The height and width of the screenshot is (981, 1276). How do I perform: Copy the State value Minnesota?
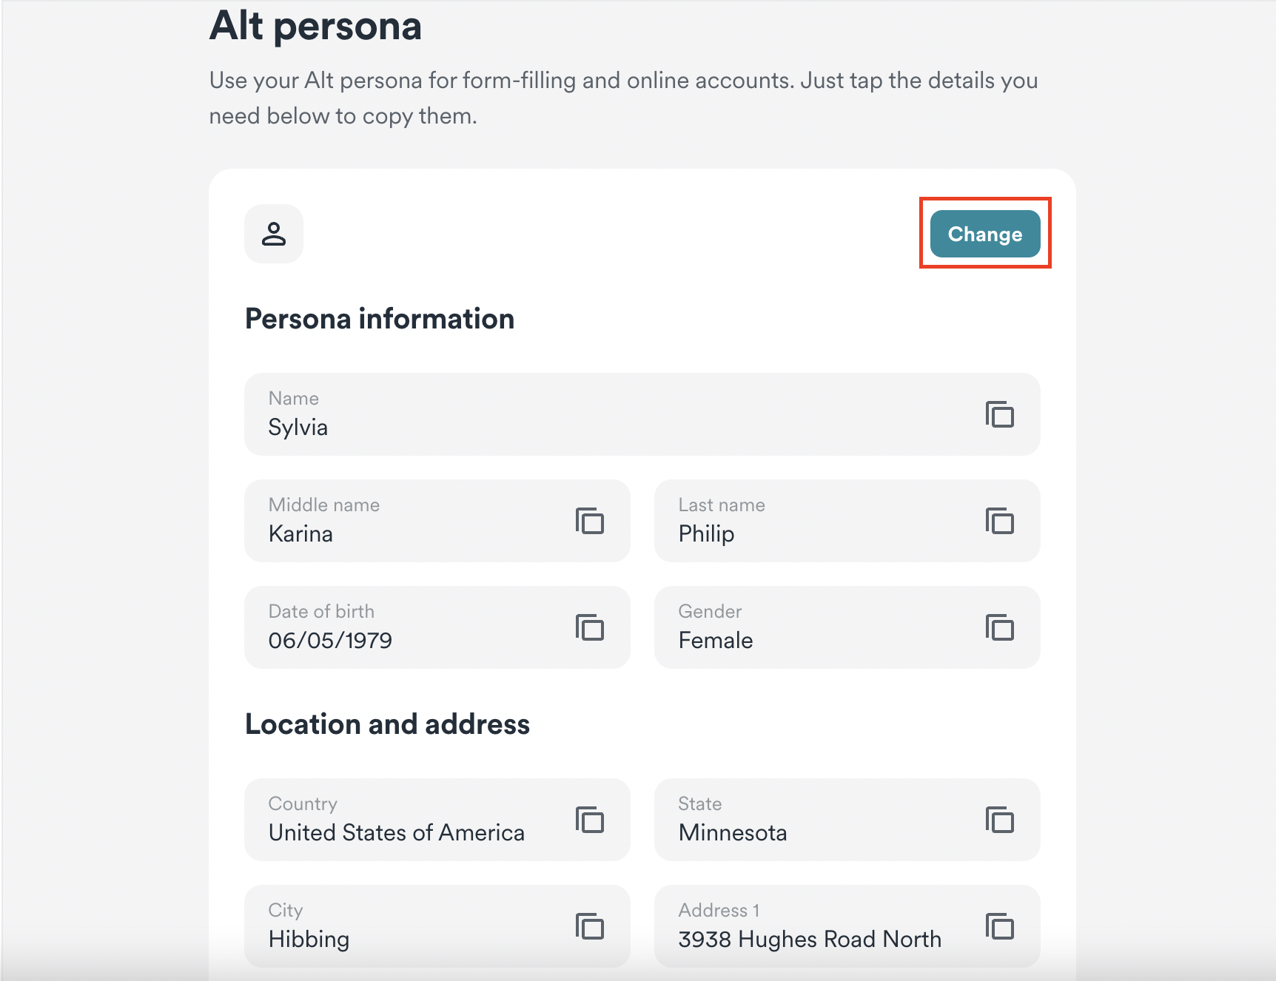pyautogui.click(x=999, y=820)
